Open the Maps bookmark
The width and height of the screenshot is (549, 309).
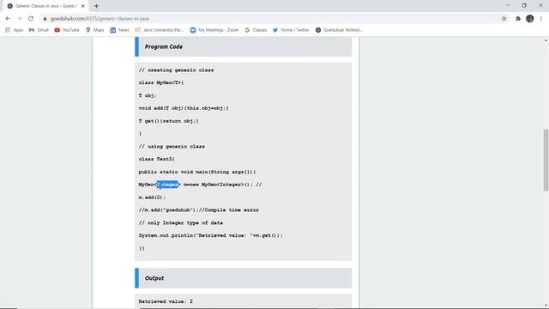coord(95,30)
